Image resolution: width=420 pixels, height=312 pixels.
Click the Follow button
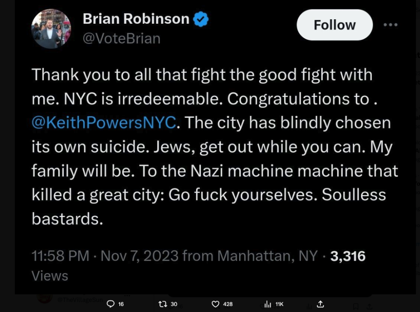coord(334,25)
